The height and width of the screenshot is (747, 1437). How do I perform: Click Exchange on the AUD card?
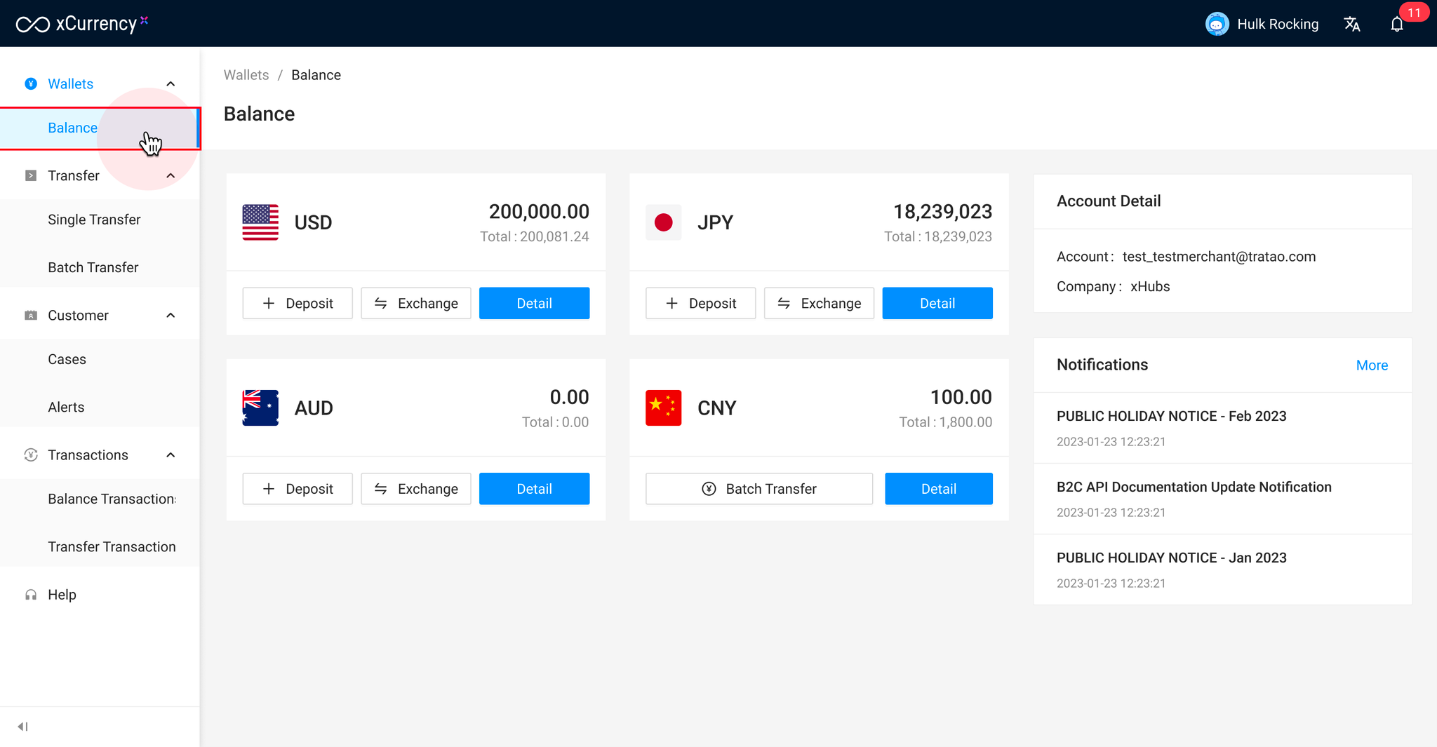coord(416,489)
